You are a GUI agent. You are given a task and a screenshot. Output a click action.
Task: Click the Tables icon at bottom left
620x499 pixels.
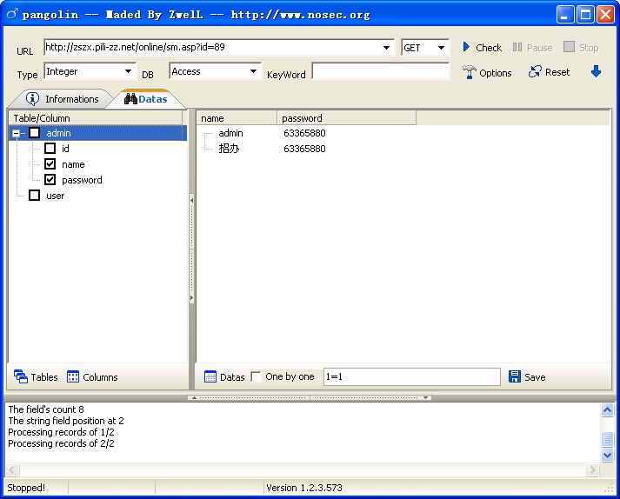21,376
